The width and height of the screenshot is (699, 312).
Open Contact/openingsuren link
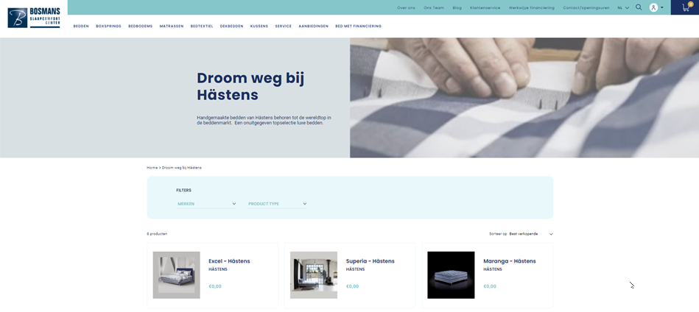click(586, 8)
